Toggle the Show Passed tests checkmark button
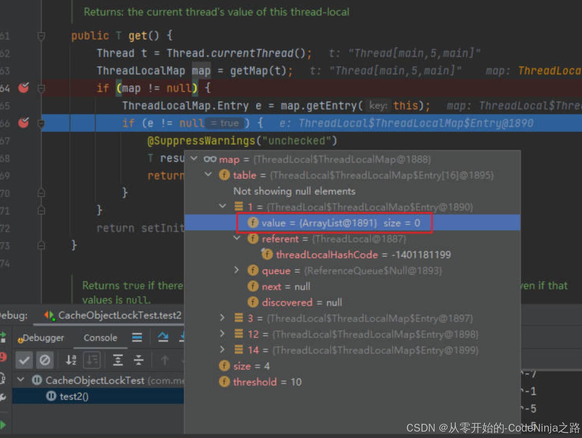Image resolution: width=582 pixels, height=438 pixels. (x=24, y=360)
